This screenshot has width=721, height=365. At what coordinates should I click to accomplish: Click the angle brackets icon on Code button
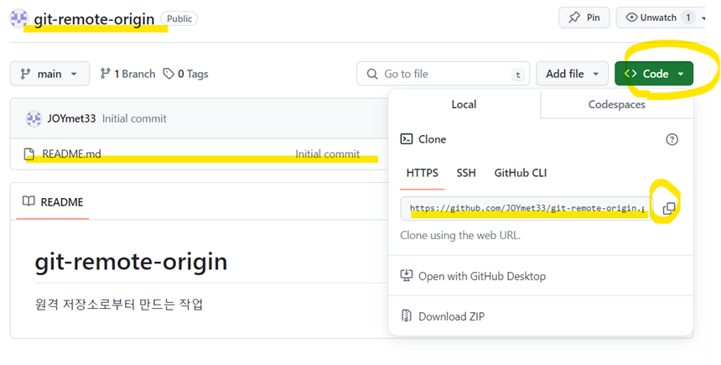pos(630,74)
